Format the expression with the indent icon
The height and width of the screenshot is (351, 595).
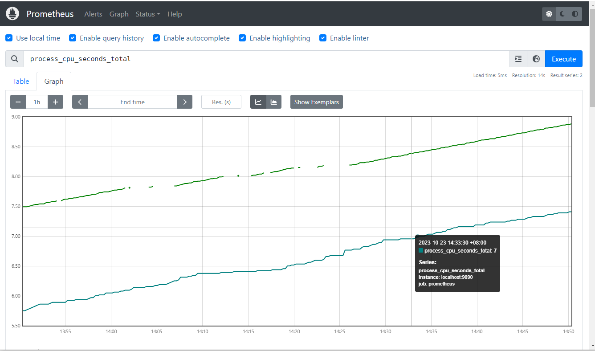click(x=518, y=59)
